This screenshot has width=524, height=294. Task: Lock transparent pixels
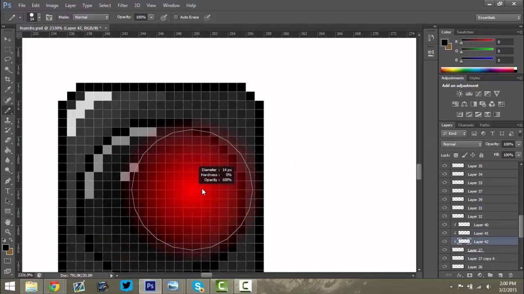pos(456,155)
